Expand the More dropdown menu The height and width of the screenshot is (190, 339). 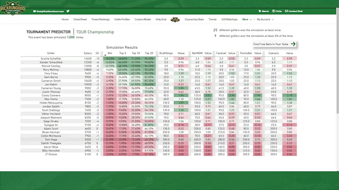pos(247,19)
